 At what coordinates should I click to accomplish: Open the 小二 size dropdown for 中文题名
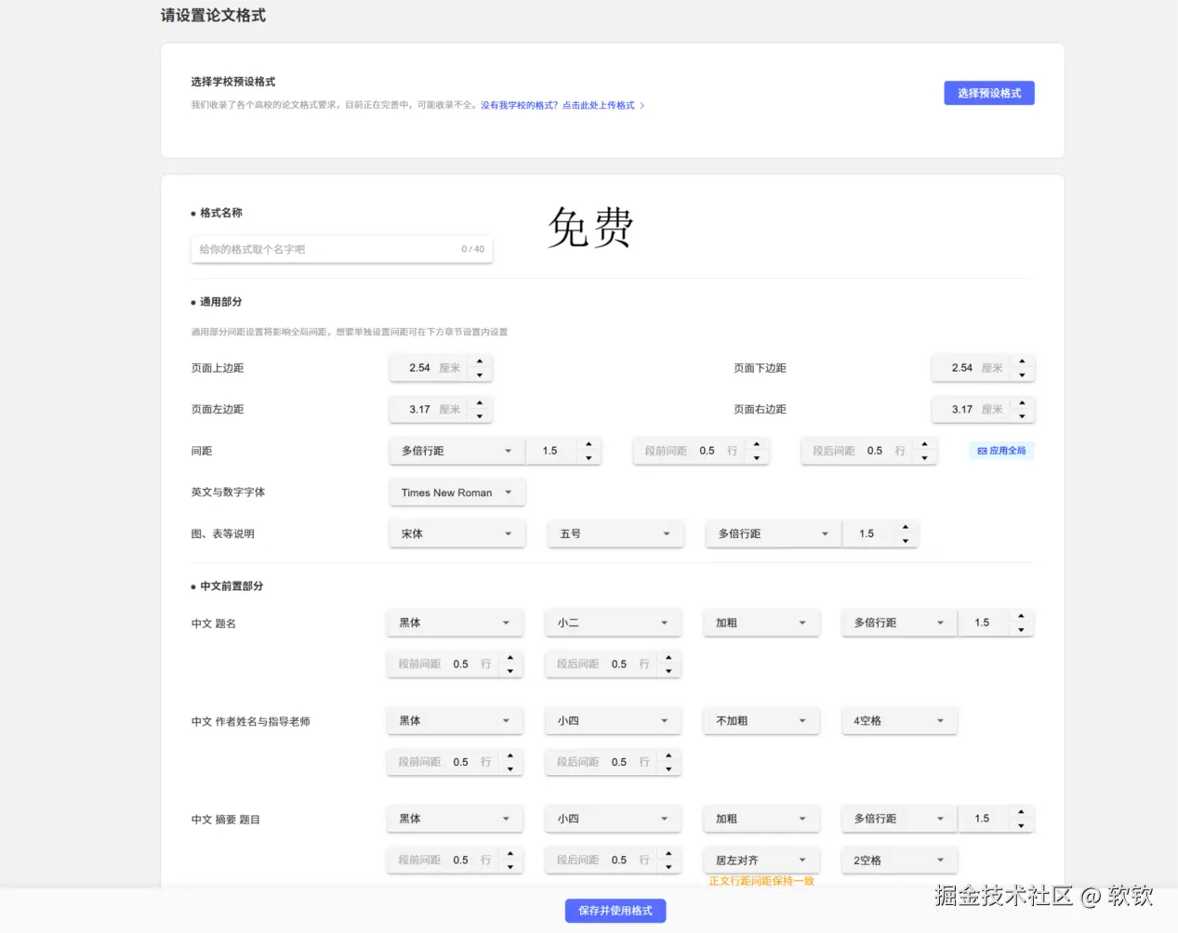(613, 623)
